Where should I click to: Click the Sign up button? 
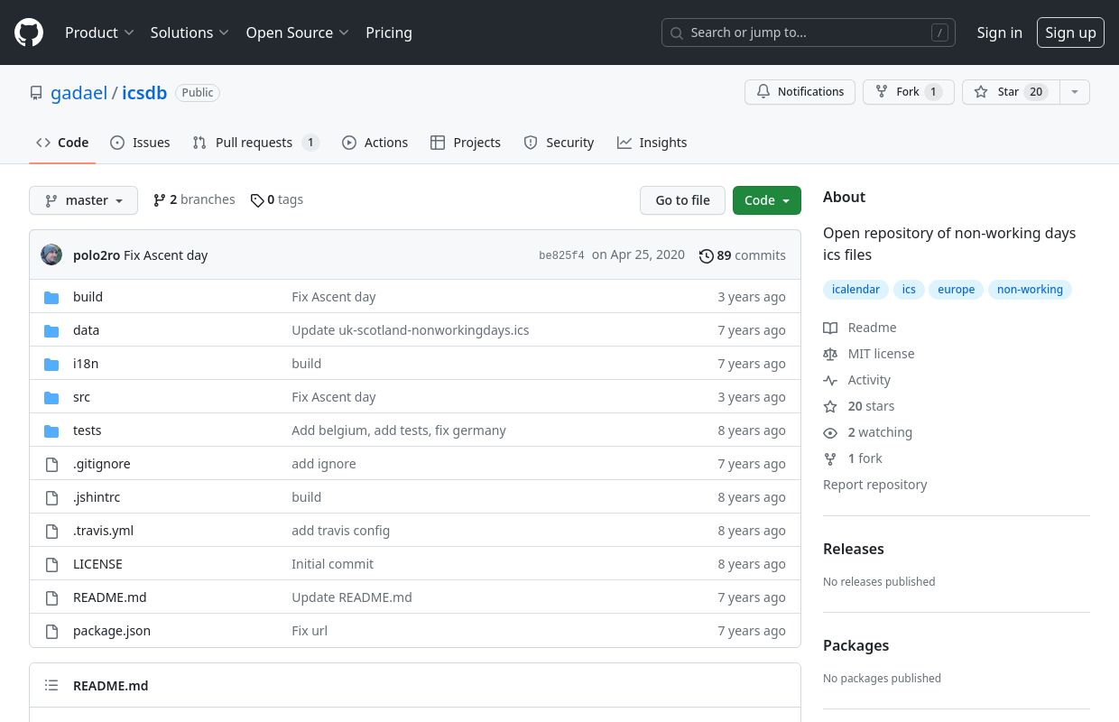1070,32
